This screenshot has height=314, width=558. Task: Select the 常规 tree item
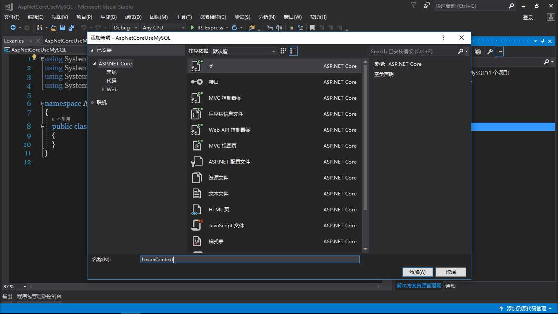112,72
